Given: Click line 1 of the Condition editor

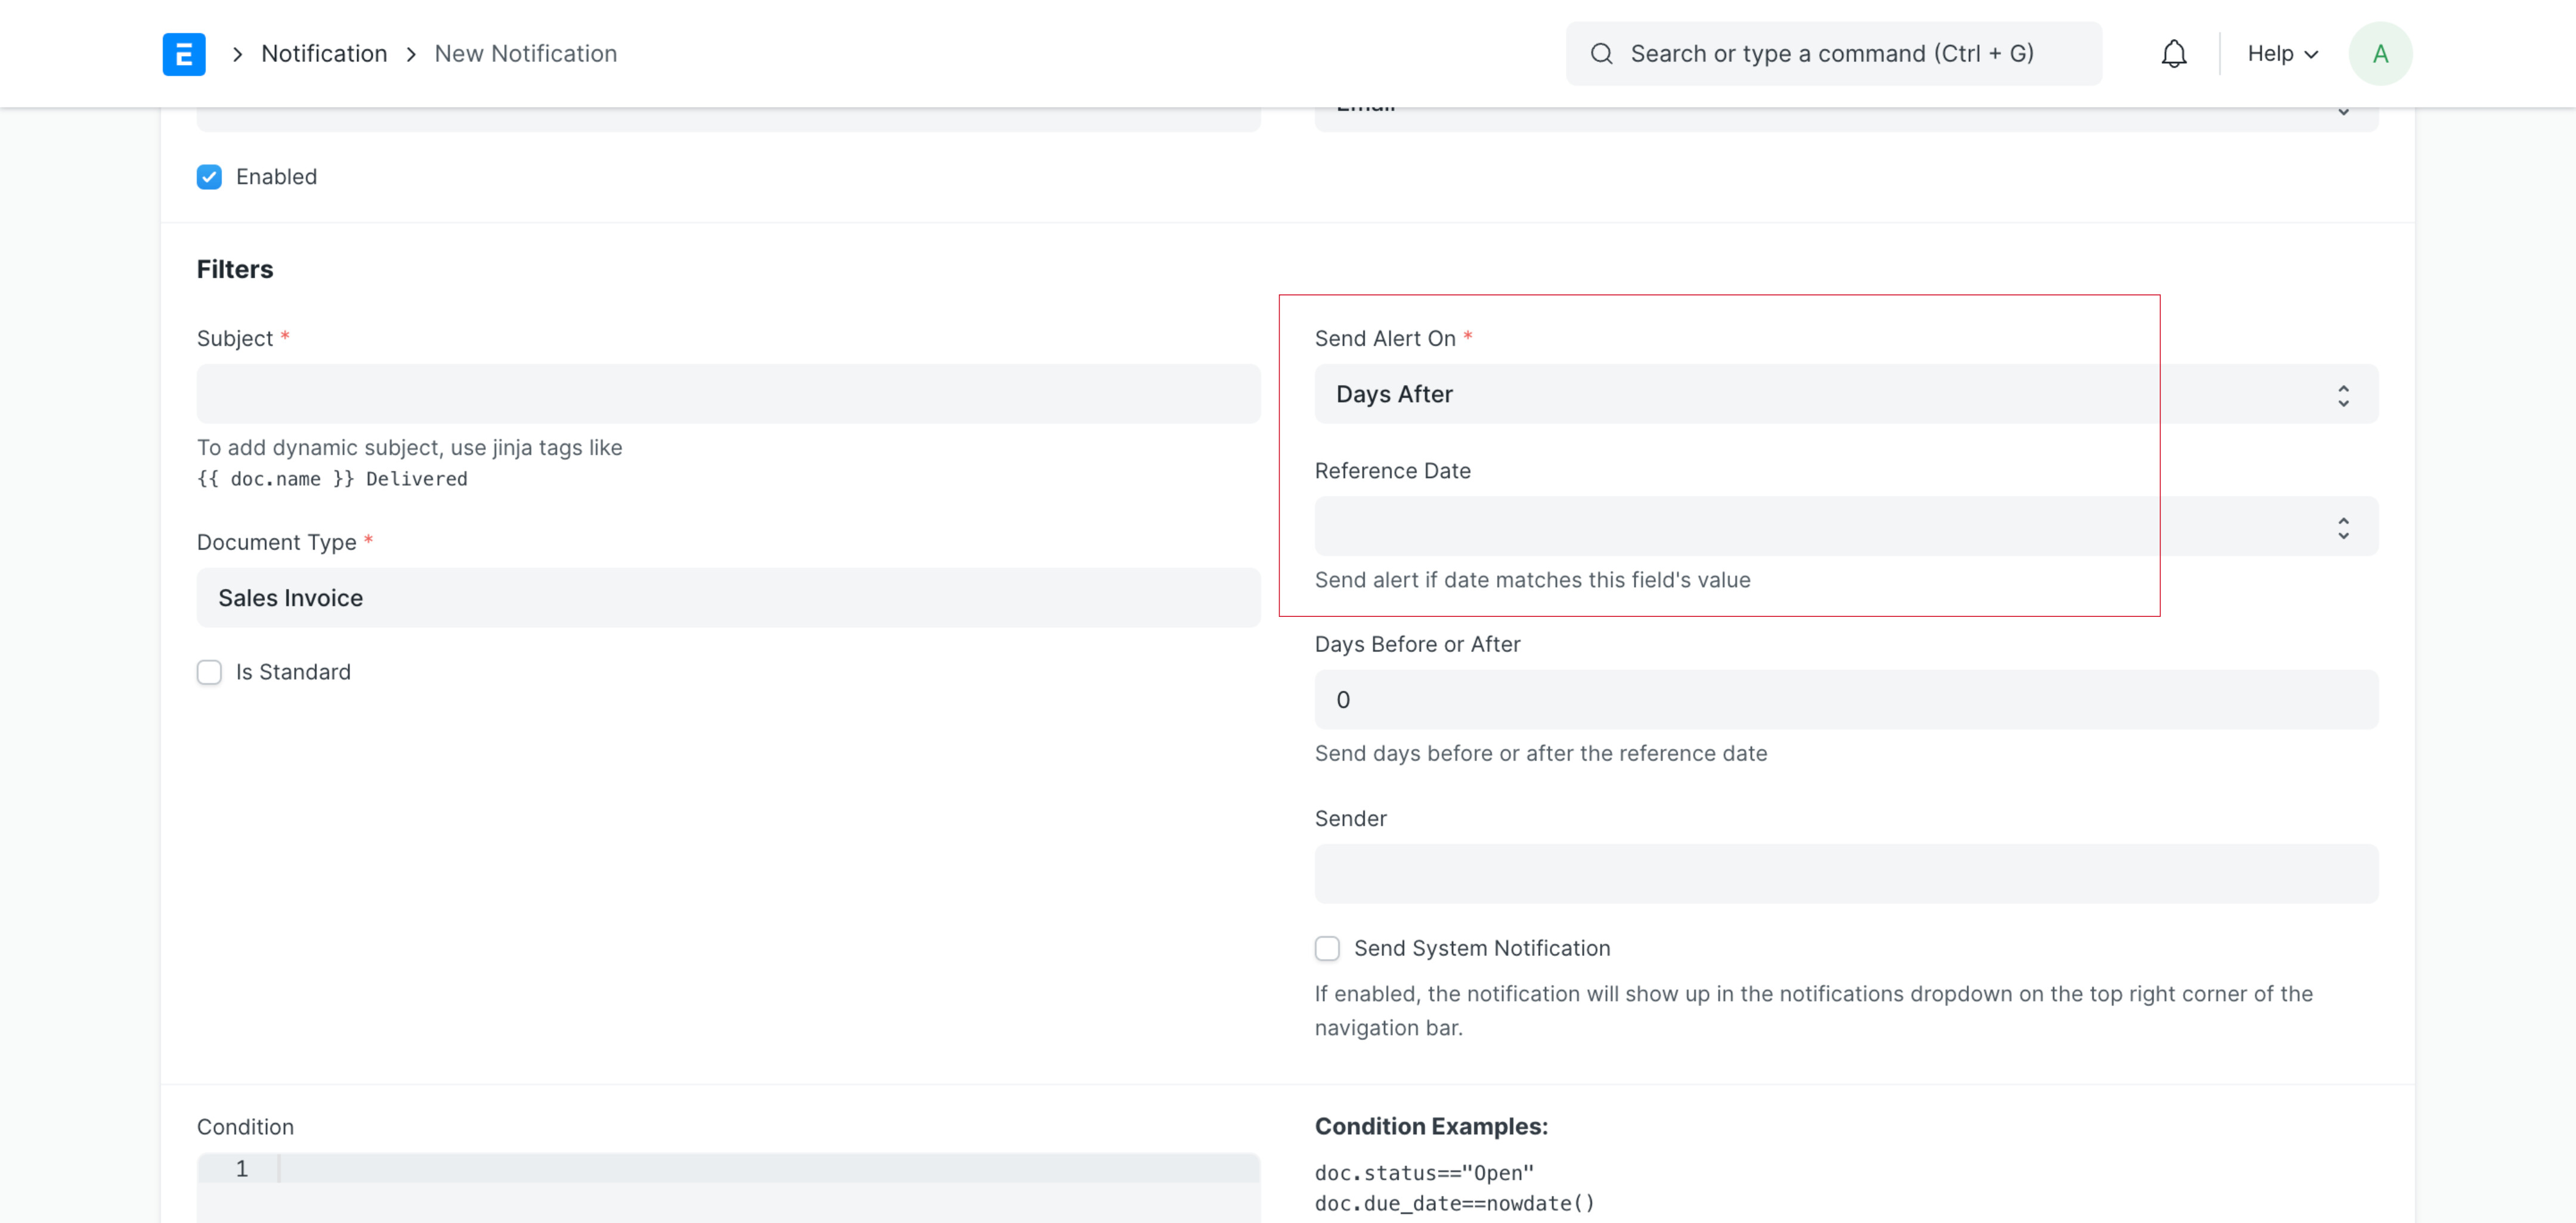Looking at the screenshot, I should click(x=700, y=1168).
